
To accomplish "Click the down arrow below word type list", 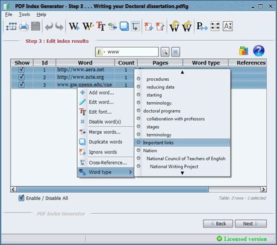I will tap(182, 173).
